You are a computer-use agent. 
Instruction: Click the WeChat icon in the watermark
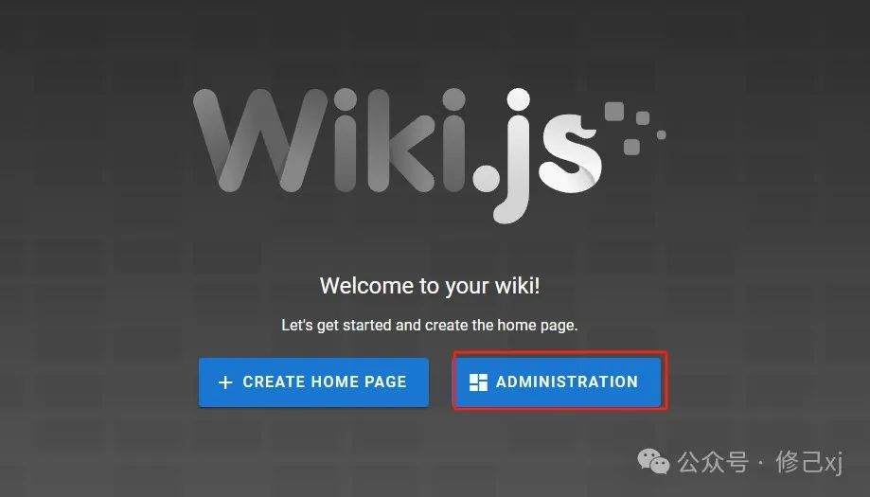653,462
